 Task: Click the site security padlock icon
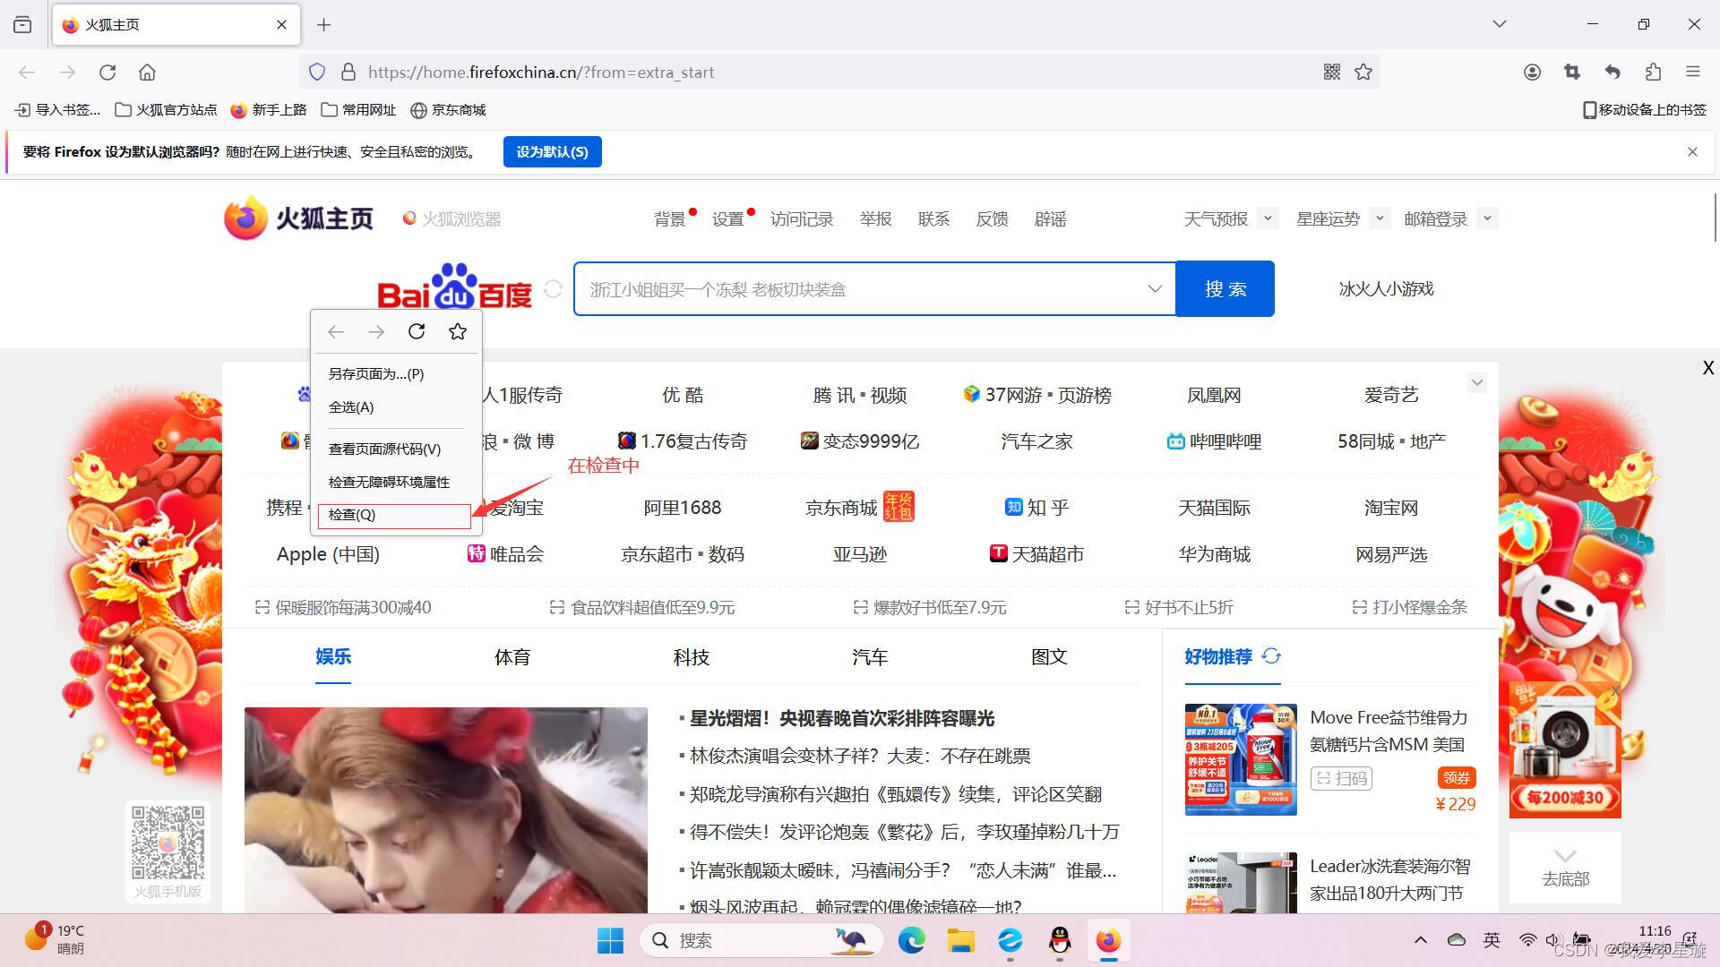coord(348,73)
